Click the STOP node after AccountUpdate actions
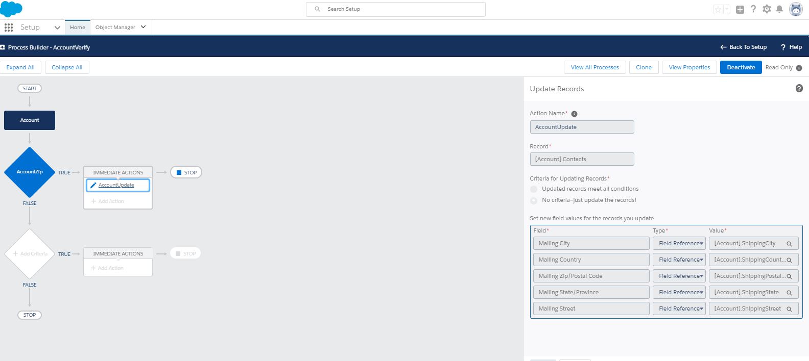This screenshot has width=809, height=361. [186, 172]
